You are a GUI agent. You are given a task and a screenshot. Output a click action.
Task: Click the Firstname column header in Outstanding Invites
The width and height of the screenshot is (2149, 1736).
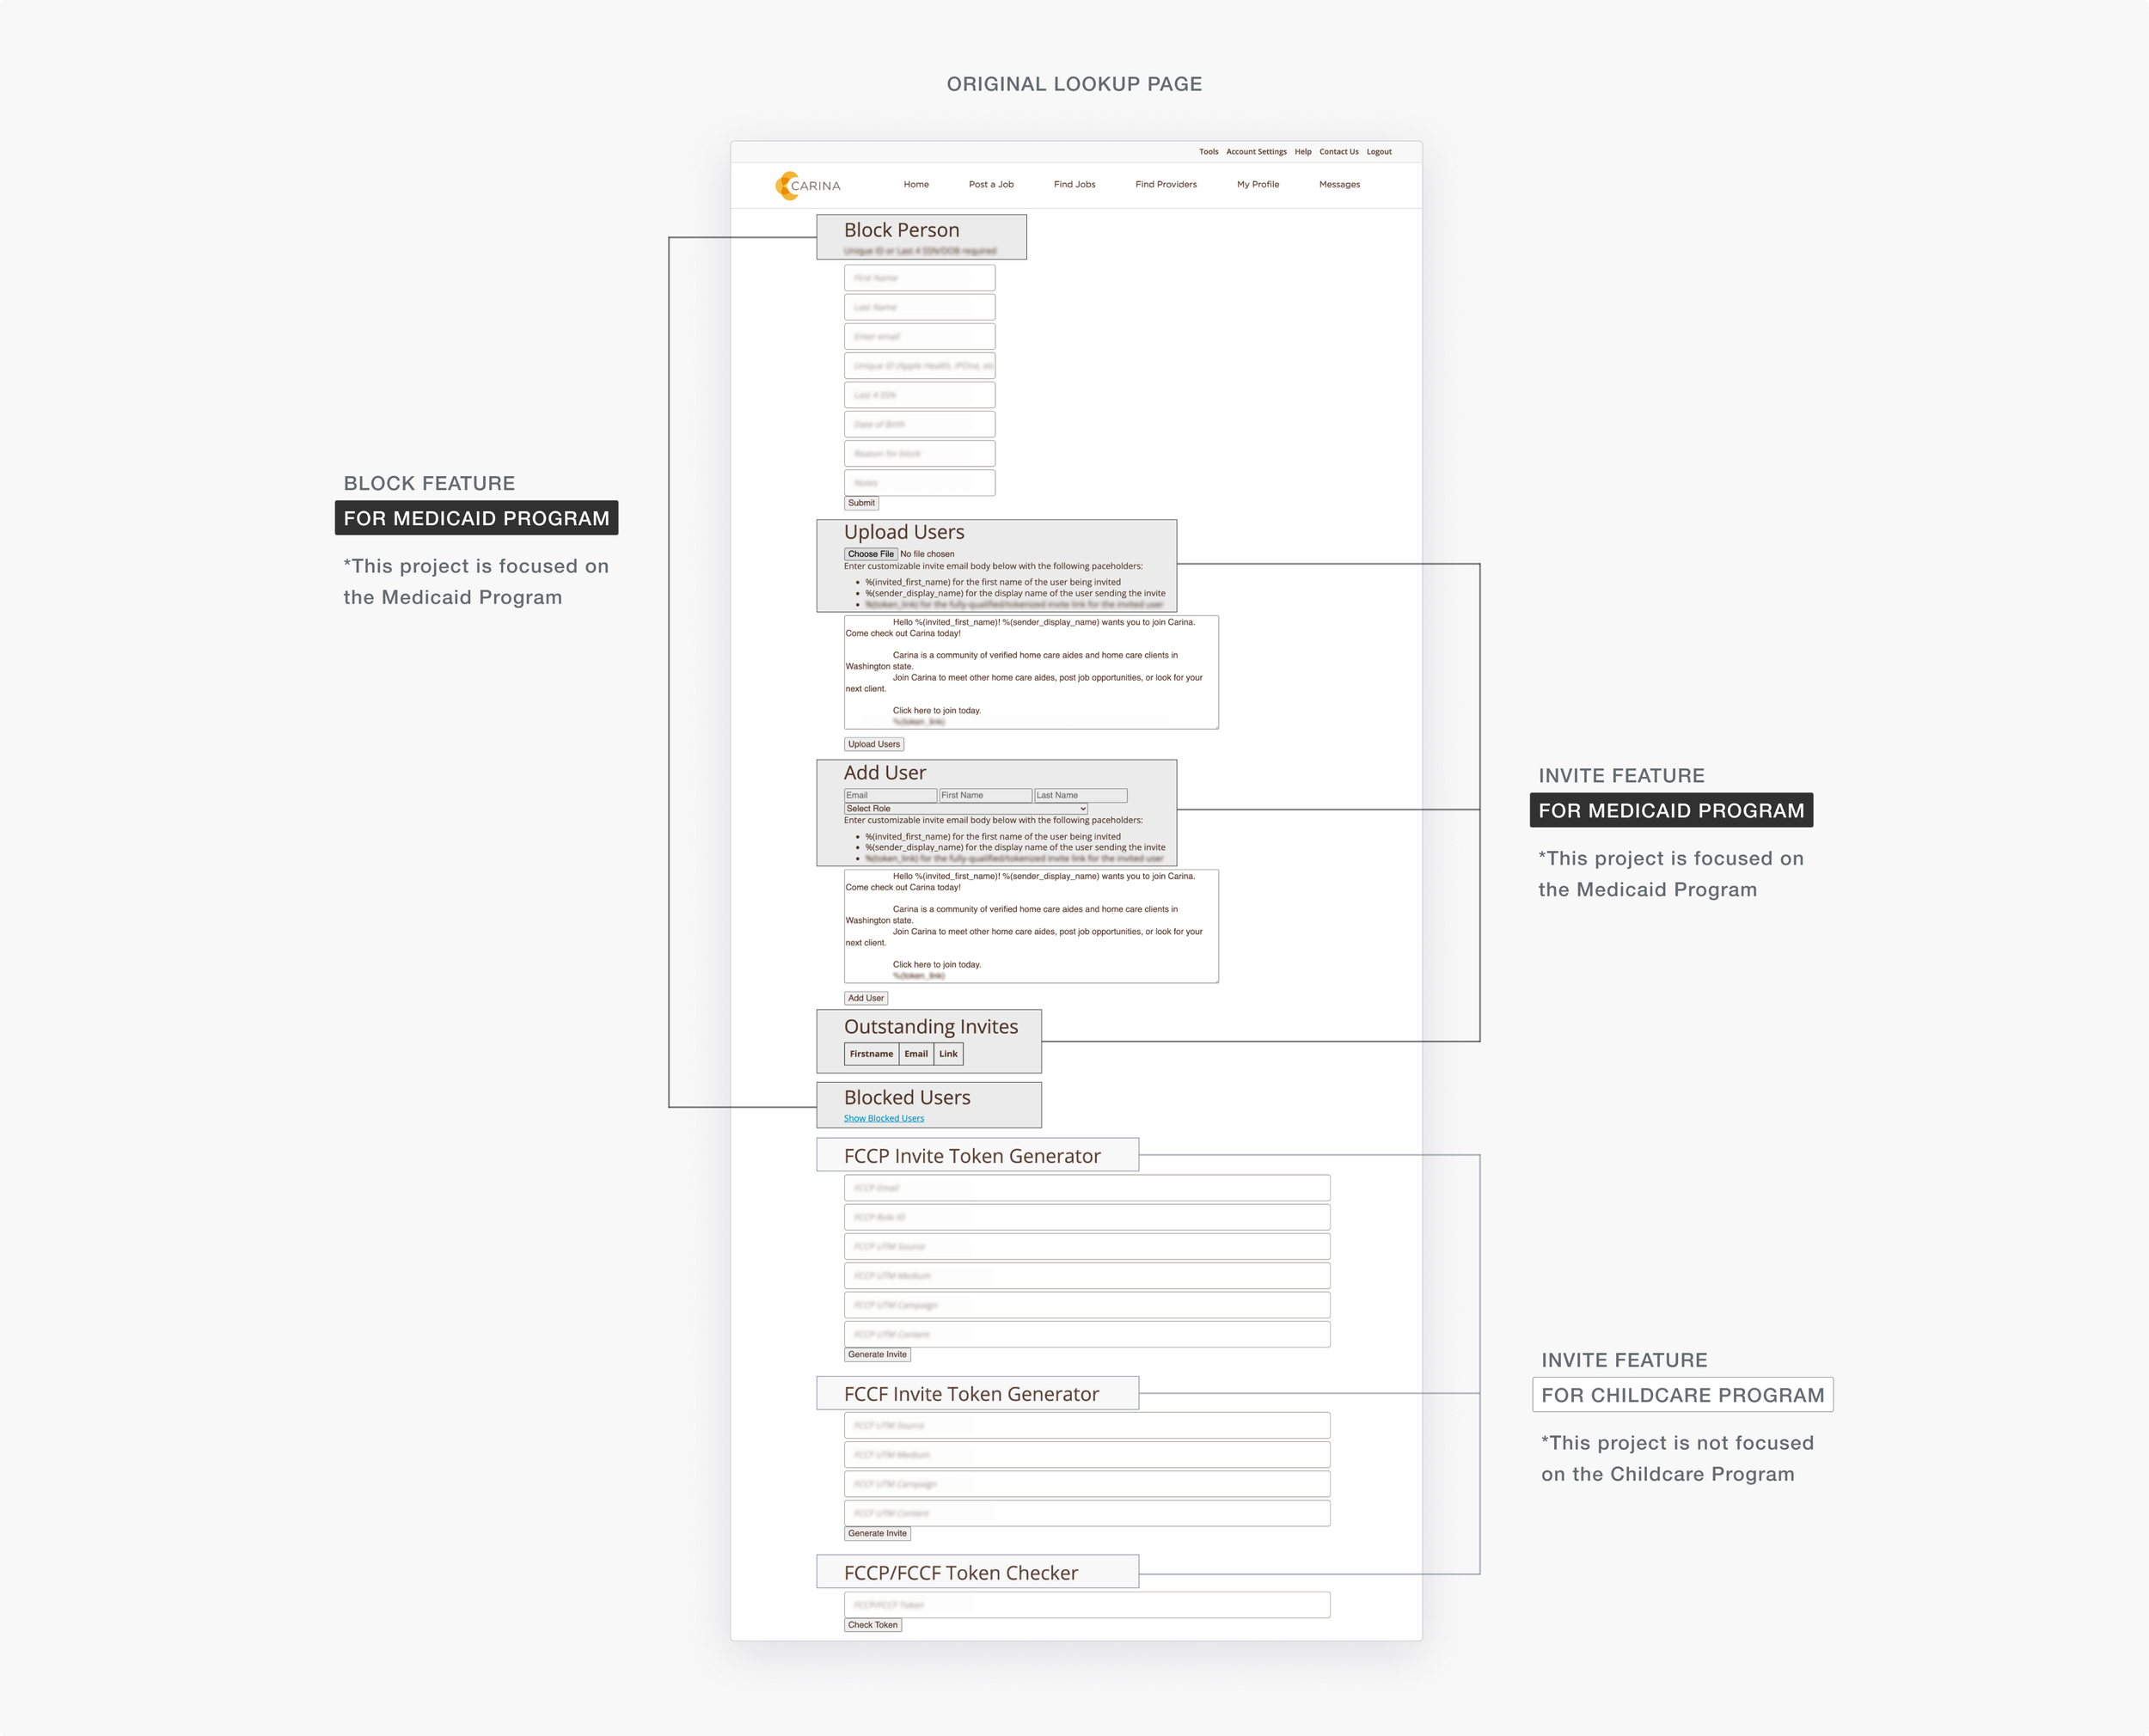click(x=871, y=1054)
